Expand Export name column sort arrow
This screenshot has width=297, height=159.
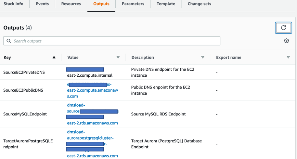click(288, 58)
